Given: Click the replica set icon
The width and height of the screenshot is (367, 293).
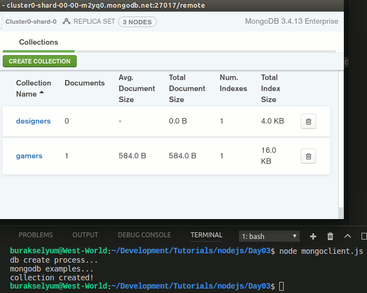Looking at the screenshot, I should (67, 22).
